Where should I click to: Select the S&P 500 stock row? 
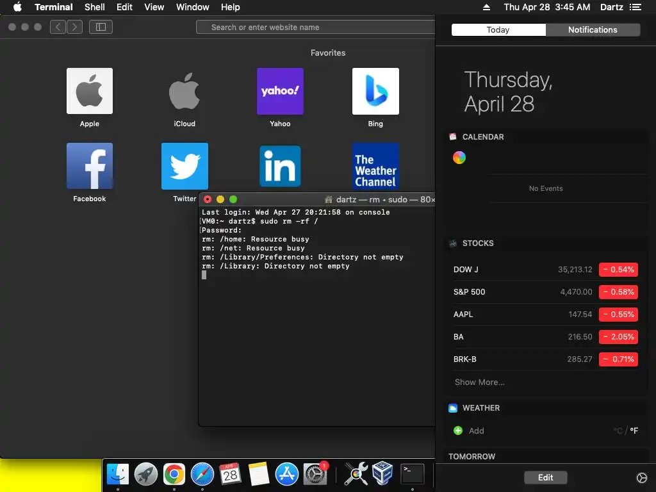tap(546, 292)
